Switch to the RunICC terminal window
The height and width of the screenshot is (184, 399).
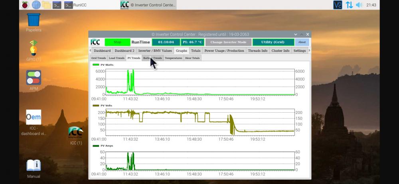[75, 5]
